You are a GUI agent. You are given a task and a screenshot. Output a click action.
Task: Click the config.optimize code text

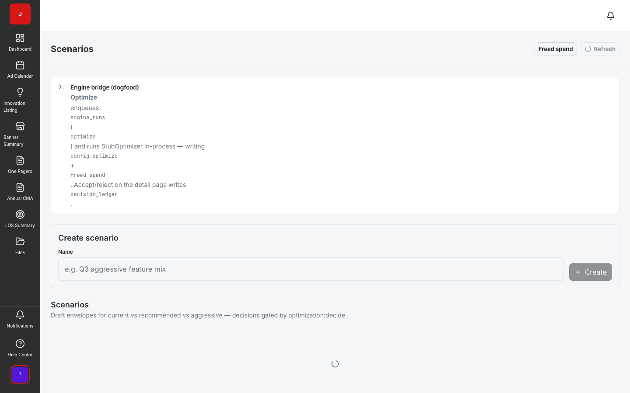(94, 156)
